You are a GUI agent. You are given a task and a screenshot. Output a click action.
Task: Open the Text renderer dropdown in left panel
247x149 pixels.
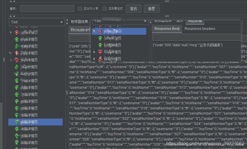tap(37, 22)
